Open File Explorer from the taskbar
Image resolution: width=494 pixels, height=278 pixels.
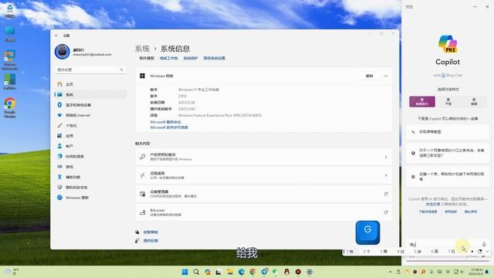pyautogui.click(x=230, y=272)
